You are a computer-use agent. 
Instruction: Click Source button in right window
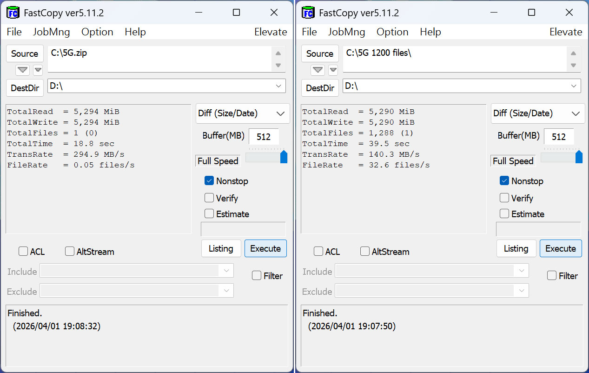tap(320, 53)
